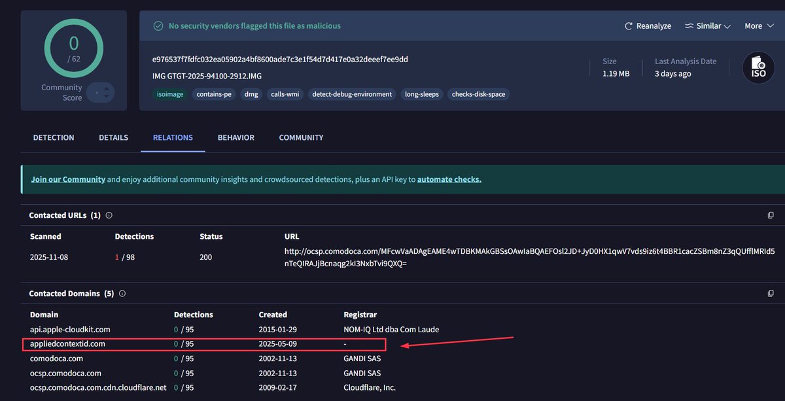The image size is (785, 401).
Task: Click the isoimage tag
Action: (x=171, y=94)
